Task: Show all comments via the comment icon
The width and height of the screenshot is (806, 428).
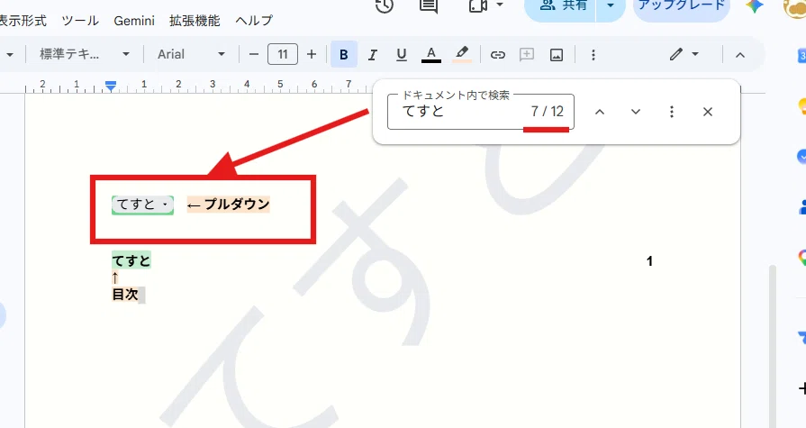Action: [429, 5]
